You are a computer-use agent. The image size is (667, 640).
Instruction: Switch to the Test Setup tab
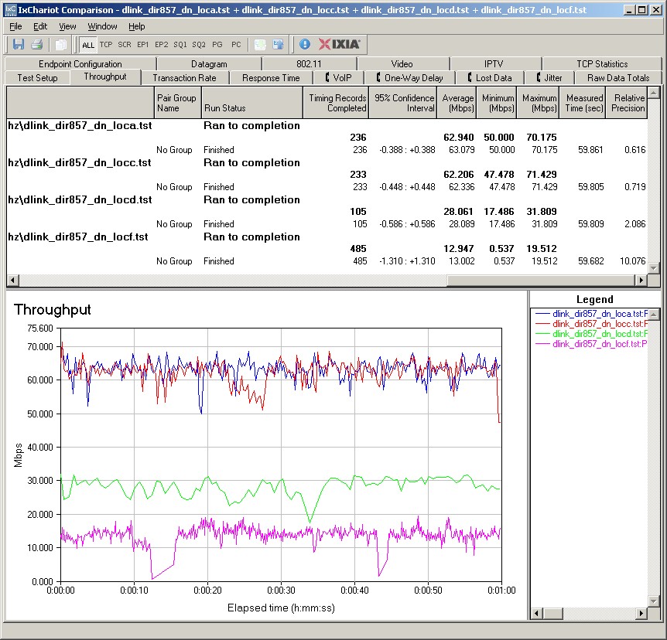37,78
